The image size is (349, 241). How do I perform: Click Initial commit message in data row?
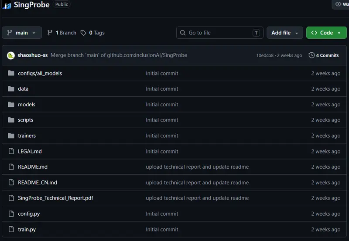coord(162,89)
